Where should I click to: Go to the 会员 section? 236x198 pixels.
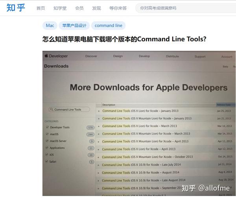79,8
